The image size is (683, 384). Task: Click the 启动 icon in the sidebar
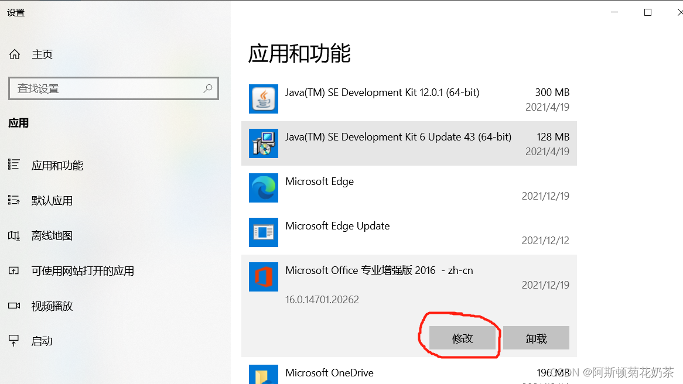pyautogui.click(x=14, y=341)
